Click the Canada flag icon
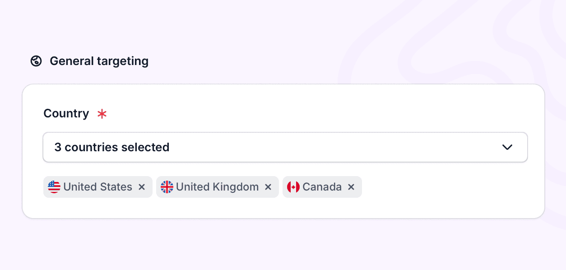Viewport: 566px width, 270px height. 293,187
